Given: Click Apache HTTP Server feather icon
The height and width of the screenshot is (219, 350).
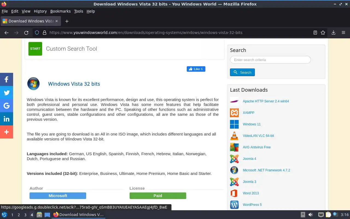Looking at the screenshot, I should coord(234,101).
